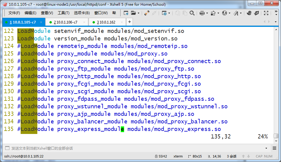Toggle full screen mode icon
This screenshot has width=281, height=162.
[266, 13]
